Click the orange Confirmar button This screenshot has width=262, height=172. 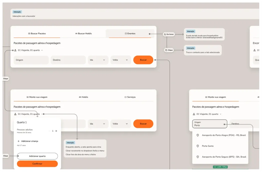click(37, 164)
